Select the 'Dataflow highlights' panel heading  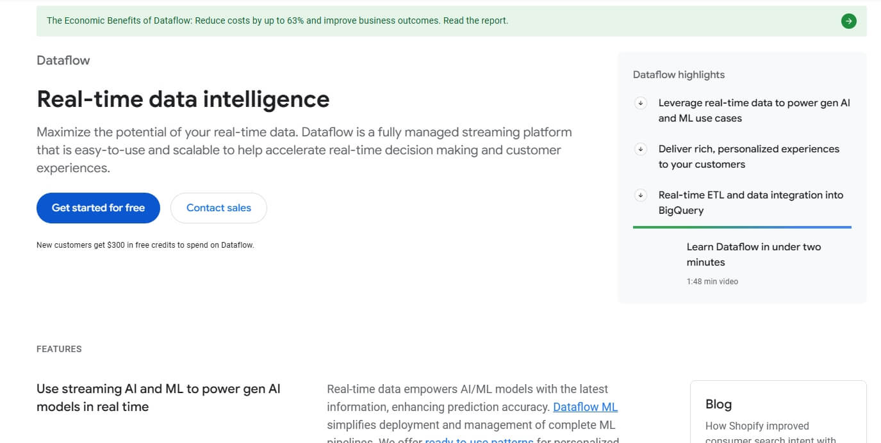pos(679,74)
